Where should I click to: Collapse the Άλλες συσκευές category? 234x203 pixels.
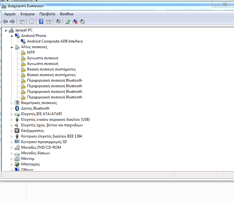pyautogui.click(x=12, y=47)
